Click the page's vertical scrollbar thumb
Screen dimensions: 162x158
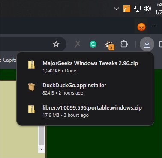pyautogui.click(x=41, y=136)
